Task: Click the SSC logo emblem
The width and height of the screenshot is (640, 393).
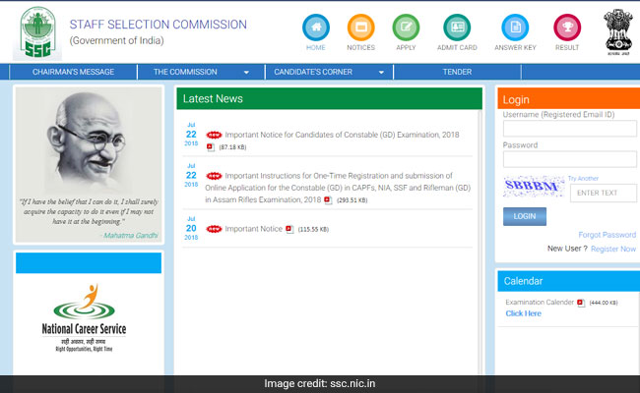Action: click(x=37, y=33)
